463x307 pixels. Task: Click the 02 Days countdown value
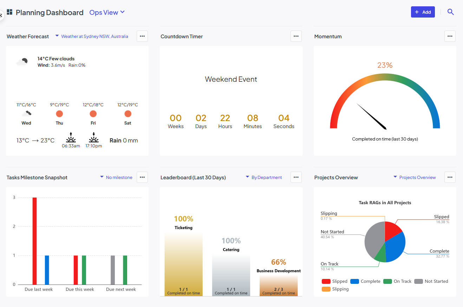point(201,121)
